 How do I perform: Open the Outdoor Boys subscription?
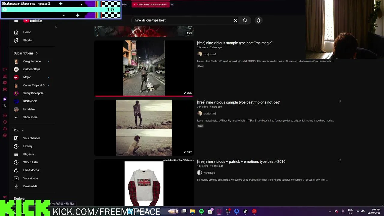click(32, 69)
